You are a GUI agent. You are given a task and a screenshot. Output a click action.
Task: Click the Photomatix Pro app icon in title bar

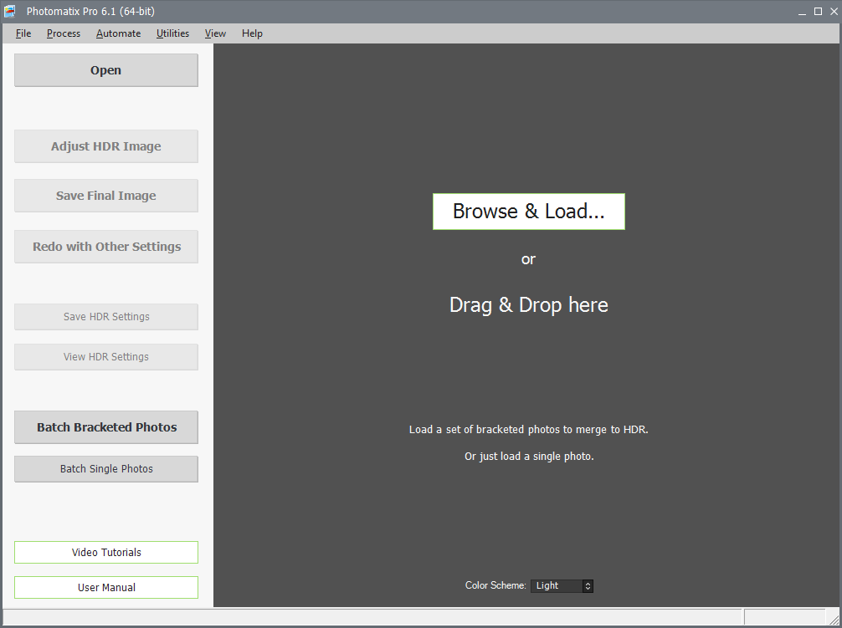[10, 11]
